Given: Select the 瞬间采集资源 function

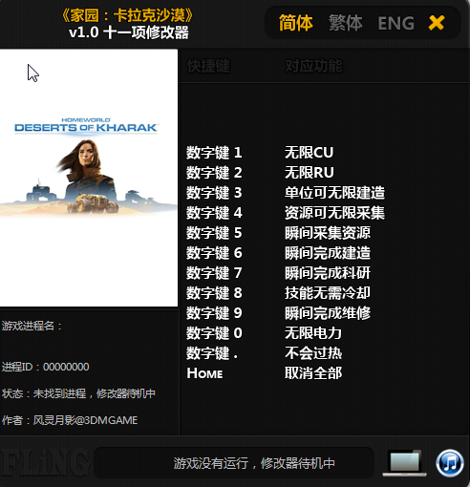Looking at the screenshot, I should click(328, 233).
